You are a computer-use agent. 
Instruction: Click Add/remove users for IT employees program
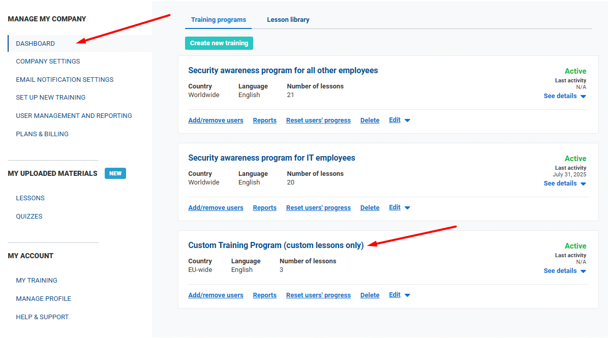tap(216, 208)
